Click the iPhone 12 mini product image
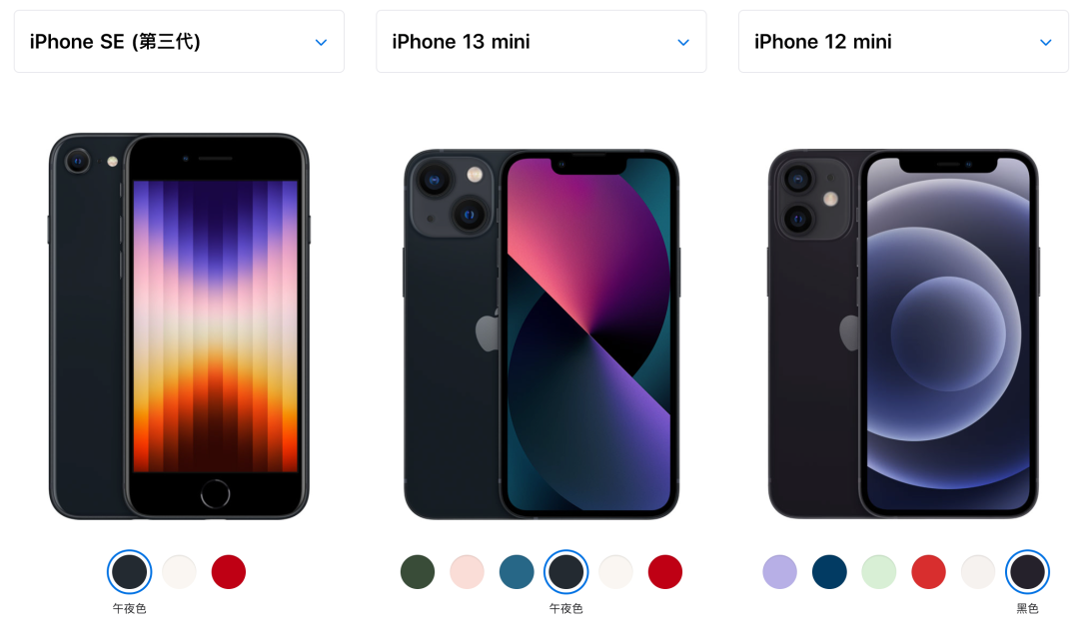Image resolution: width=1079 pixels, height=638 pixels. click(903, 333)
